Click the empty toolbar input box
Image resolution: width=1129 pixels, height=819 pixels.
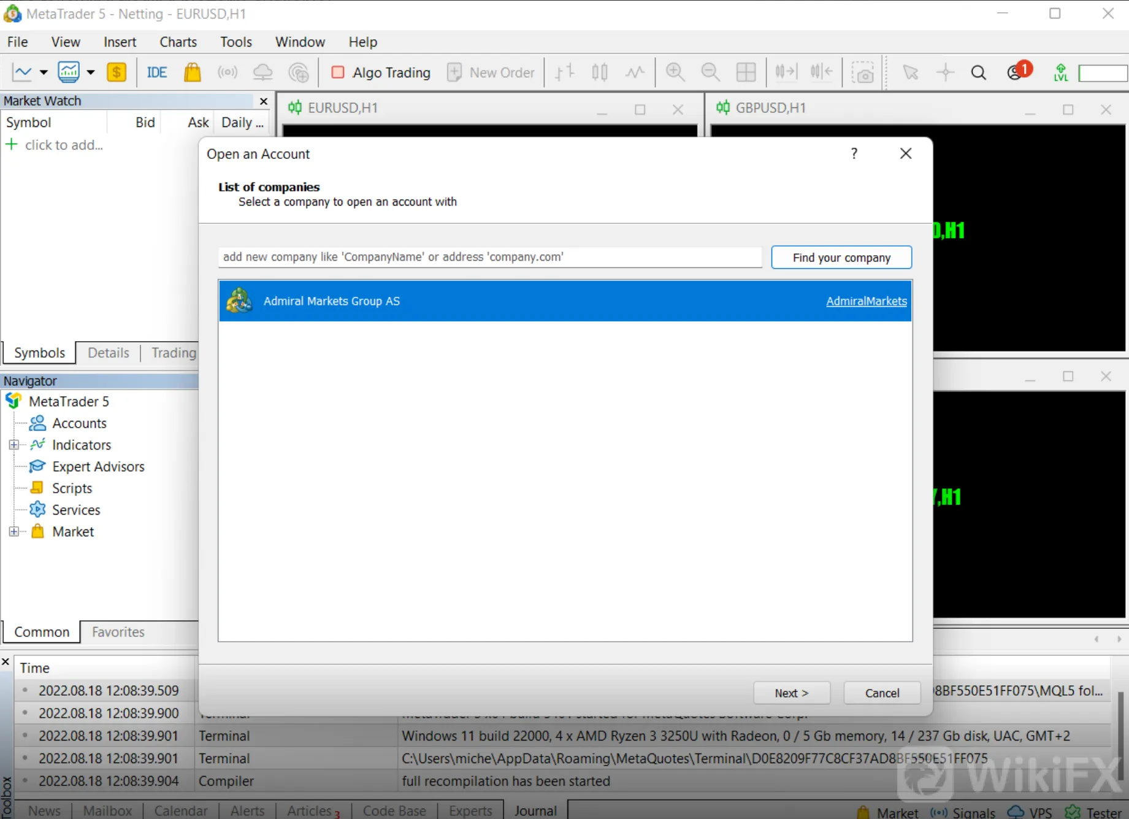click(1103, 73)
